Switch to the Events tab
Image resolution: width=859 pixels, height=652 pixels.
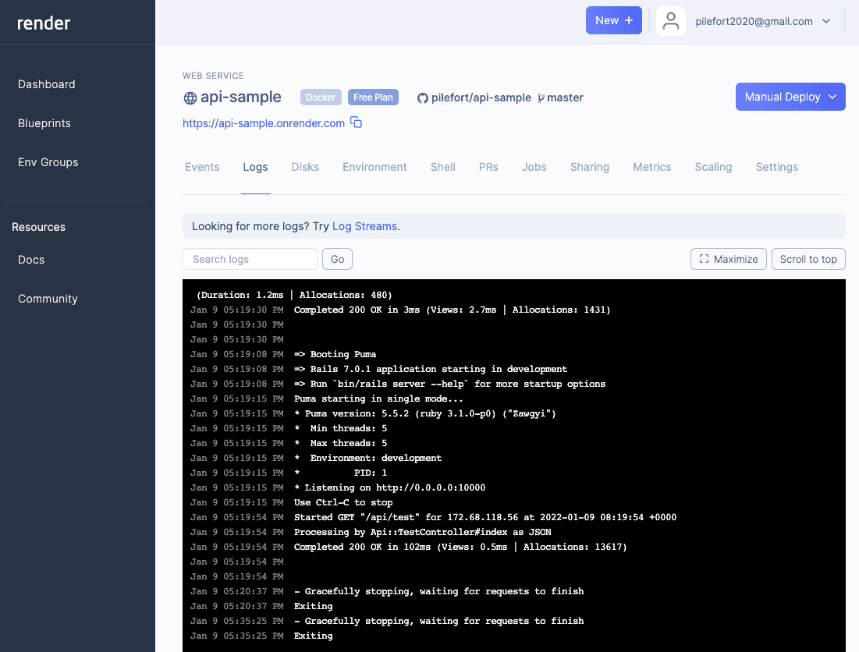click(202, 167)
